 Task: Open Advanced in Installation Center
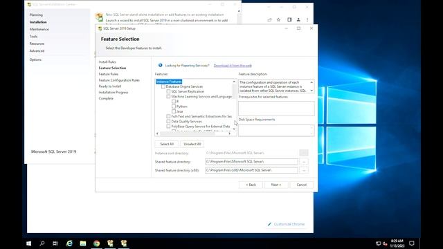coord(37,50)
